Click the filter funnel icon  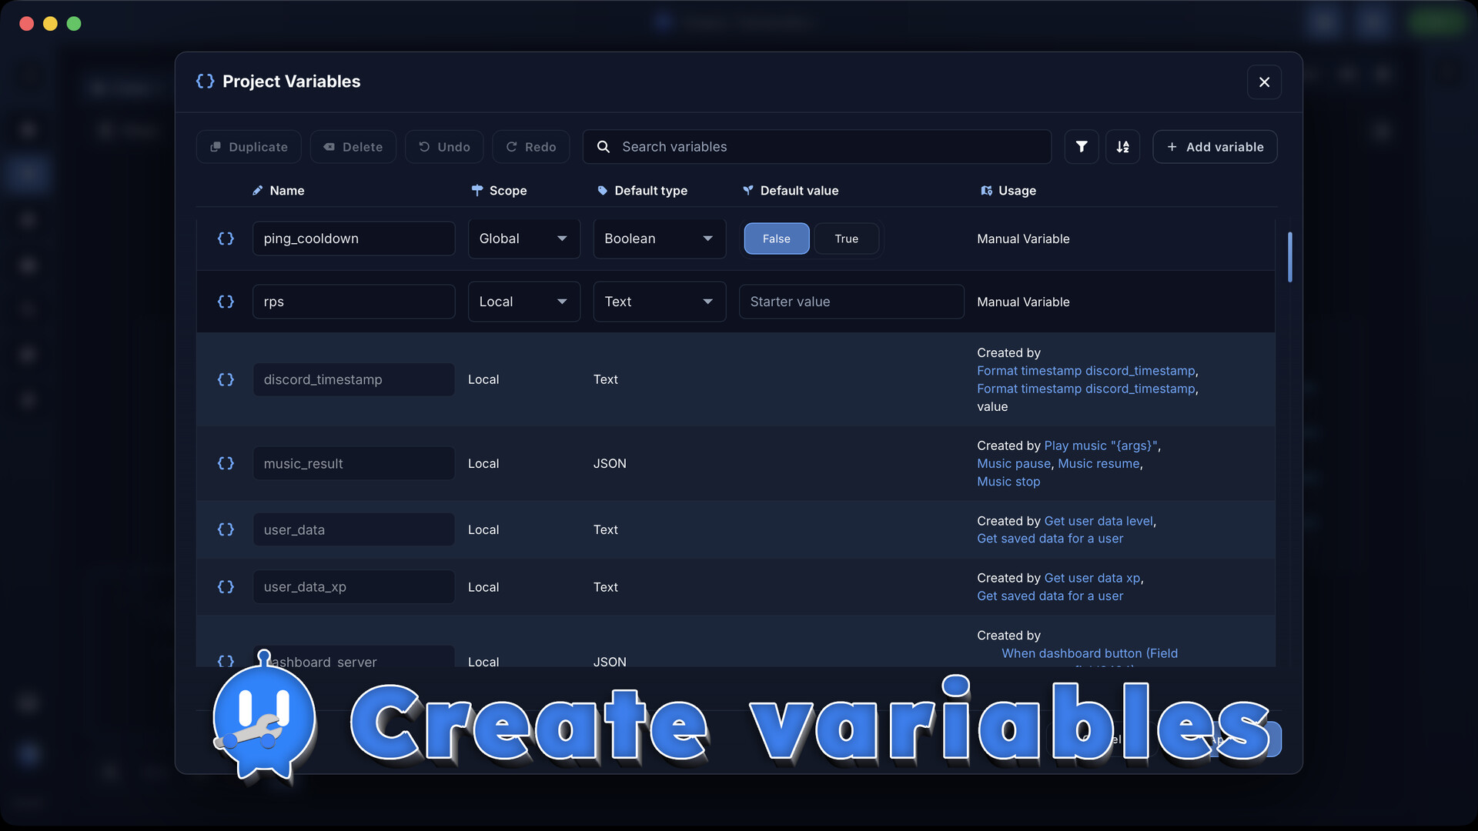(1082, 147)
